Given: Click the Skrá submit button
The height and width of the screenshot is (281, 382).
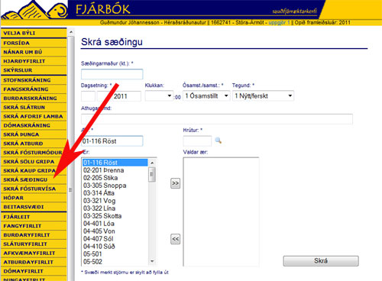Looking at the screenshot, I should [321, 261].
